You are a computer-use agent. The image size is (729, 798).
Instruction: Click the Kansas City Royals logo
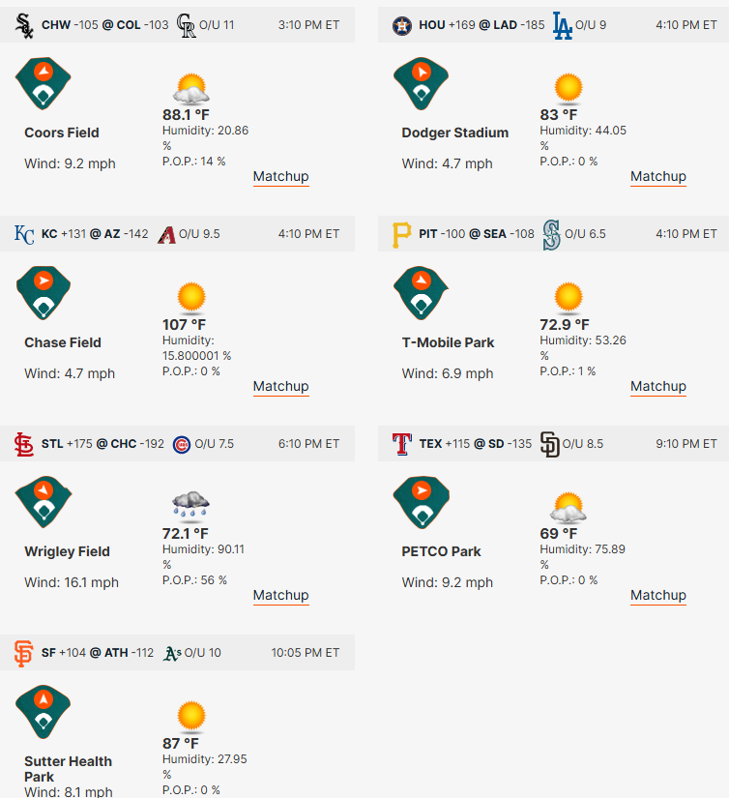[x=24, y=235]
